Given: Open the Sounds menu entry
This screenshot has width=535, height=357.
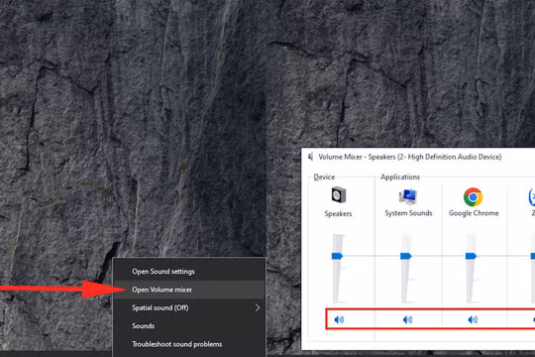Looking at the screenshot, I should (189, 326).
